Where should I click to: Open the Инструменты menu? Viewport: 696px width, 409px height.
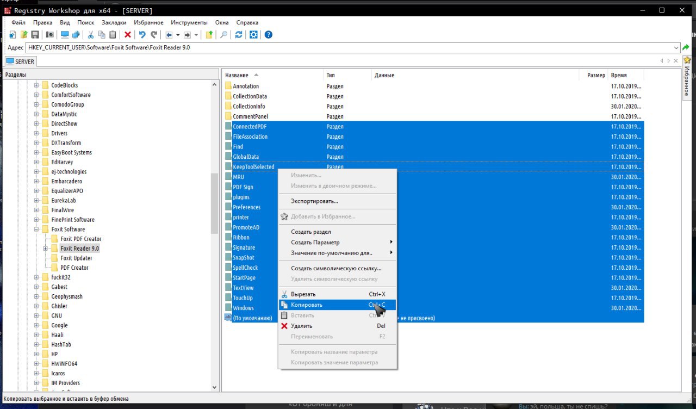189,22
